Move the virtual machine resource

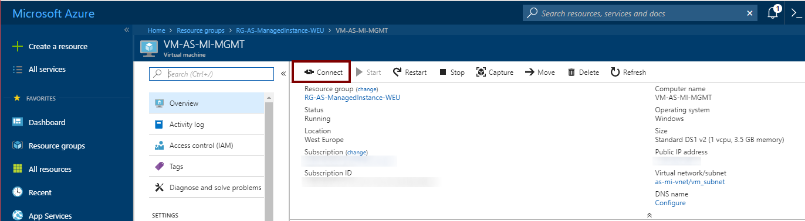pos(539,72)
